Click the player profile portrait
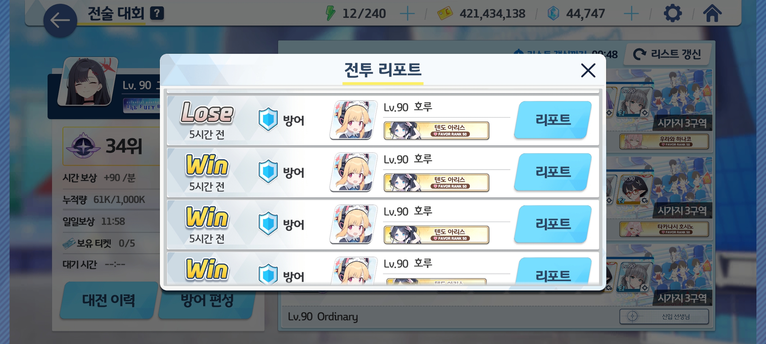The image size is (766, 344). click(x=88, y=81)
